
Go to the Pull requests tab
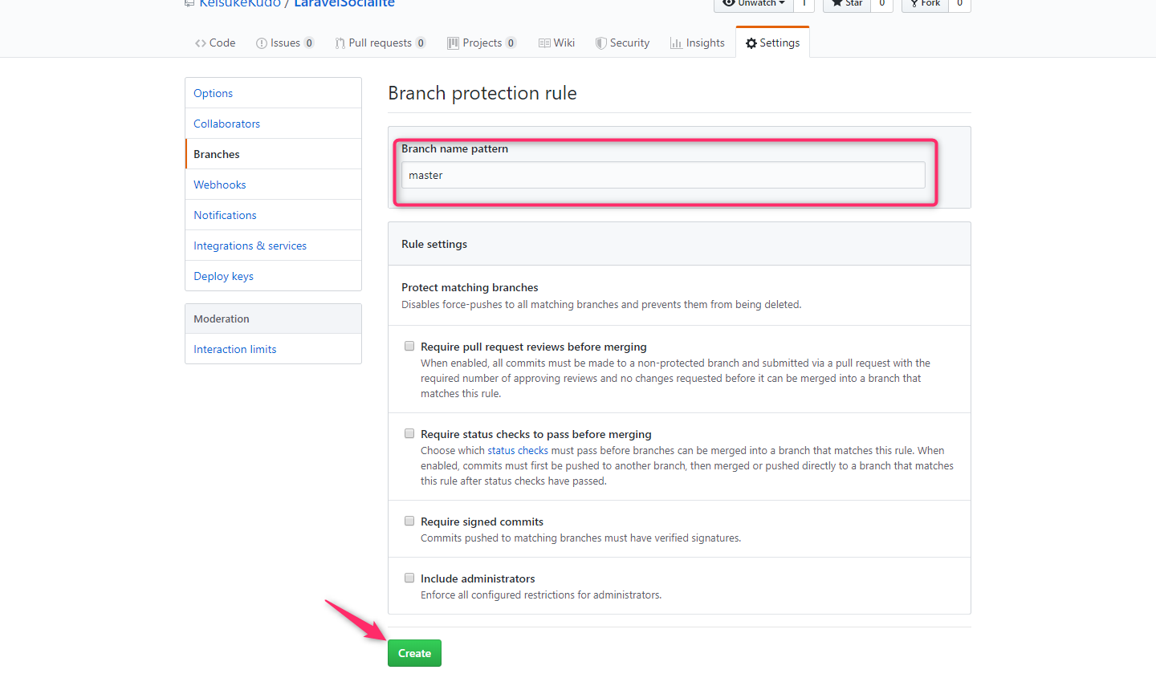click(381, 43)
